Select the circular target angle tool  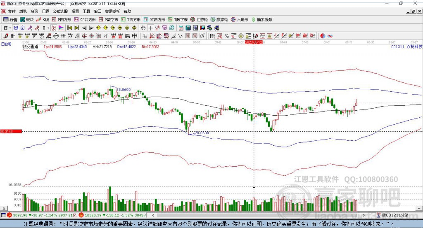coord(84,36)
